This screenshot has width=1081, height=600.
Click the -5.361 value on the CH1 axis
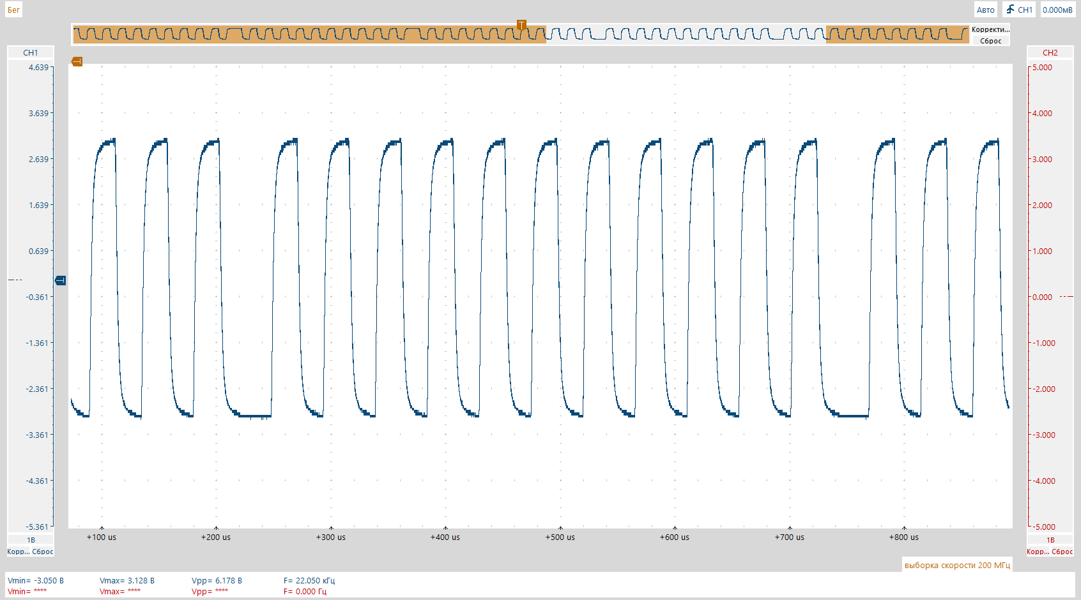(x=37, y=527)
